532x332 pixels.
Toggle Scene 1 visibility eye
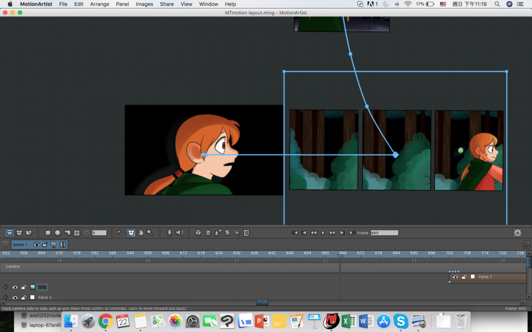36,244
